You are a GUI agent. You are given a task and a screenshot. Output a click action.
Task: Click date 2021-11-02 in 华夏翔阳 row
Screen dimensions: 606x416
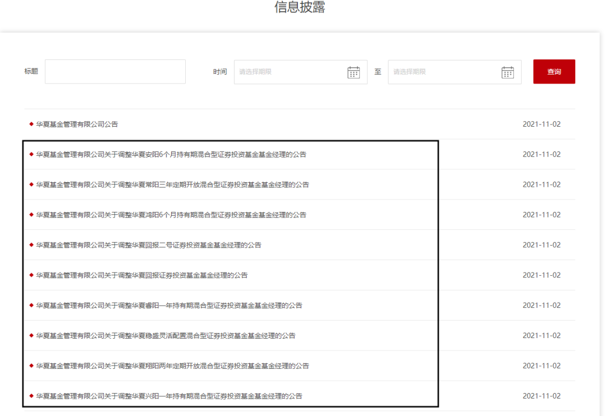(x=541, y=366)
